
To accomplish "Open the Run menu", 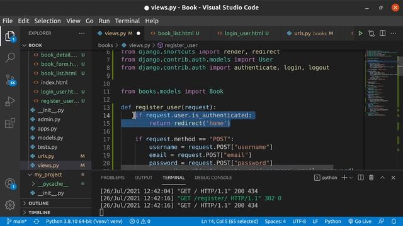I will click(104, 21).
